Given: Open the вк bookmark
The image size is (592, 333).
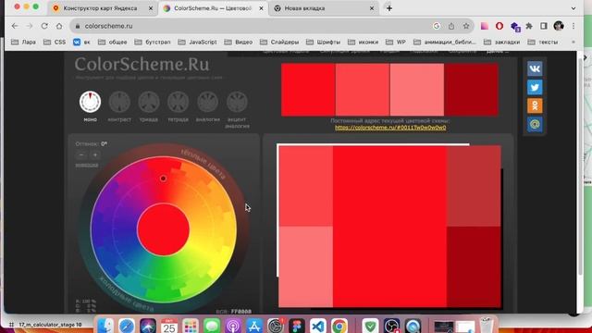Looking at the screenshot, I should click(x=81, y=42).
